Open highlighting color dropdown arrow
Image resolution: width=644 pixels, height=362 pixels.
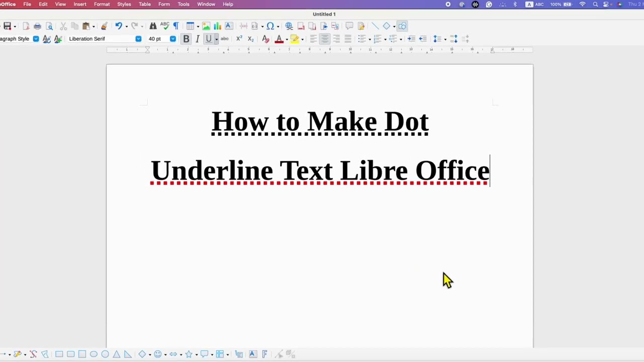point(302,39)
